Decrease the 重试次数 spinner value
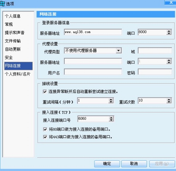 [169, 102]
